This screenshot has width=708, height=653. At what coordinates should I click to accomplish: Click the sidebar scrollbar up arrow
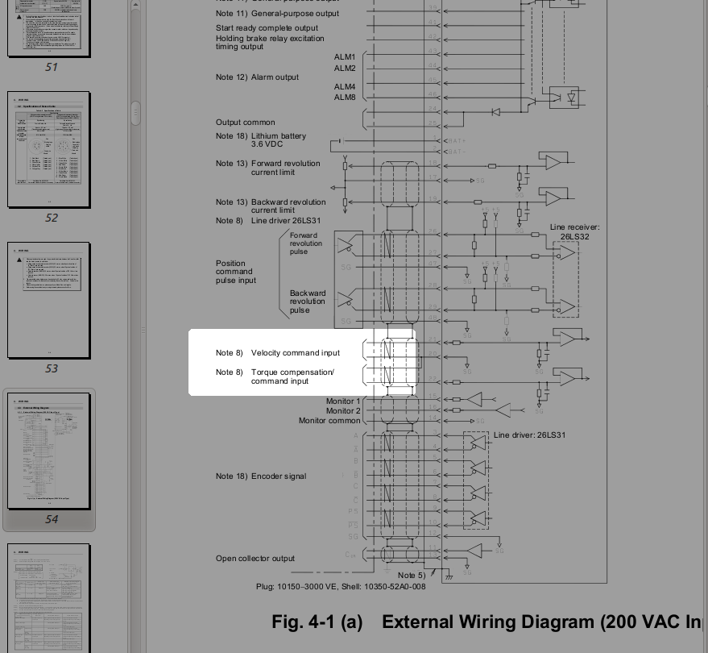pyautogui.click(x=135, y=5)
